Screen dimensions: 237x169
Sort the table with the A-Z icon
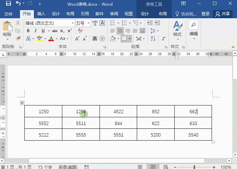click(x=153, y=39)
